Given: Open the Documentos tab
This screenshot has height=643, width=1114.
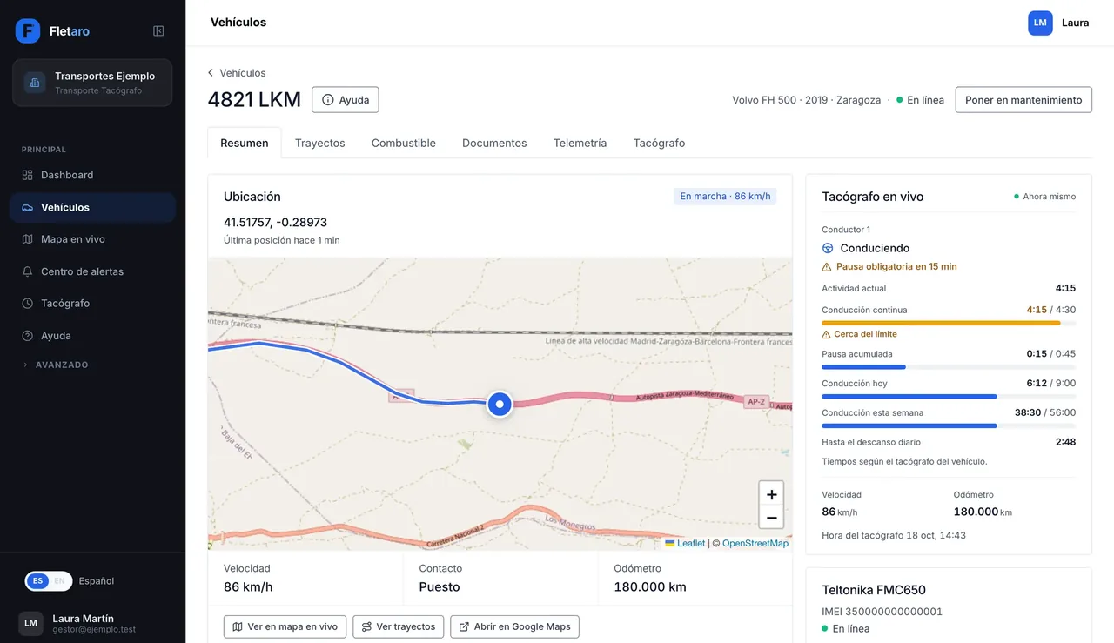Looking at the screenshot, I should click(x=494, y=143).
